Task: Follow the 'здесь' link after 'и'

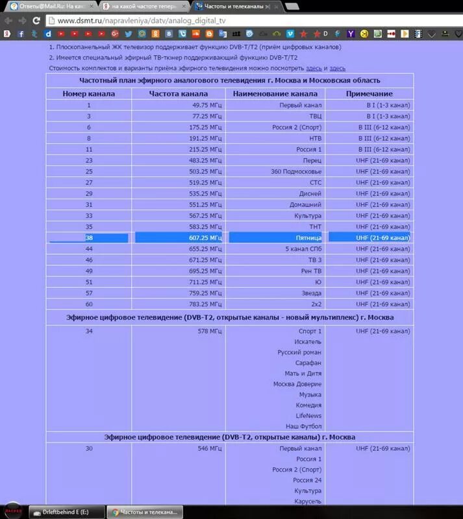Action: [338, 69]
